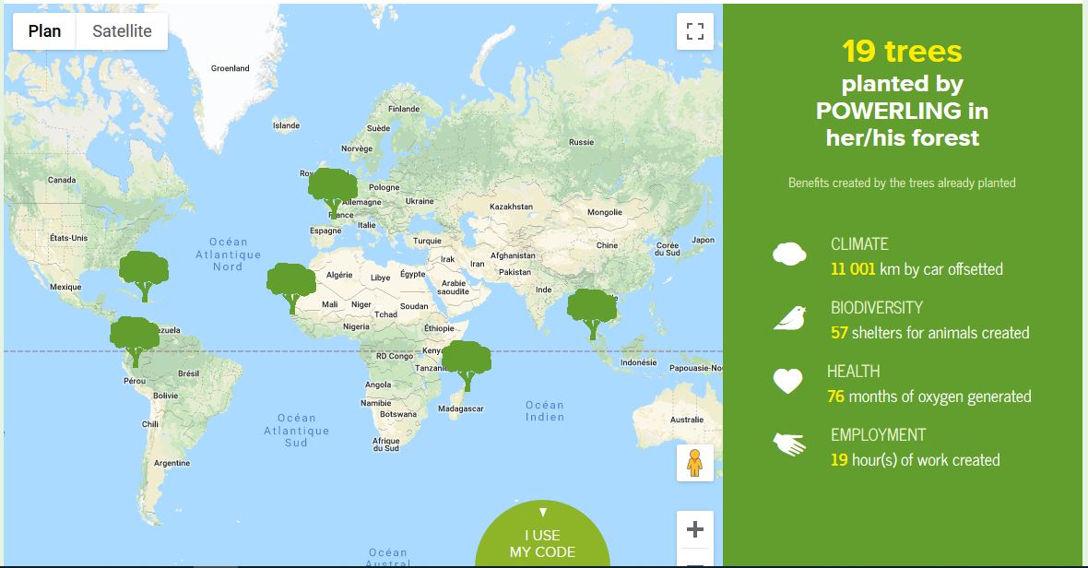
Task: Click the Argentine map label
Action: click(172, 463)
